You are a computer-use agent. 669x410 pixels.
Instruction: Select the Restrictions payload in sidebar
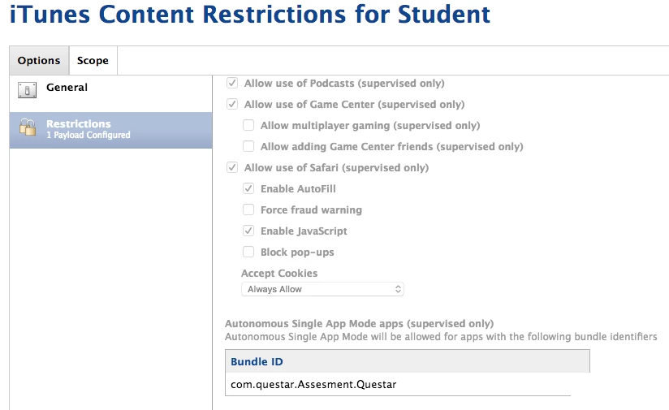pos(111,130)
